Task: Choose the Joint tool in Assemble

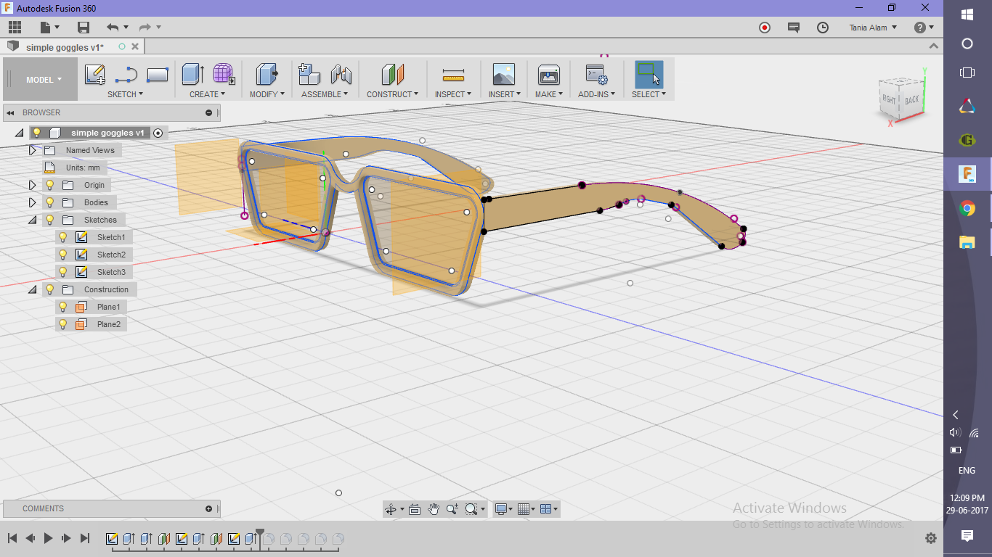Action: [x=341, y=74]
